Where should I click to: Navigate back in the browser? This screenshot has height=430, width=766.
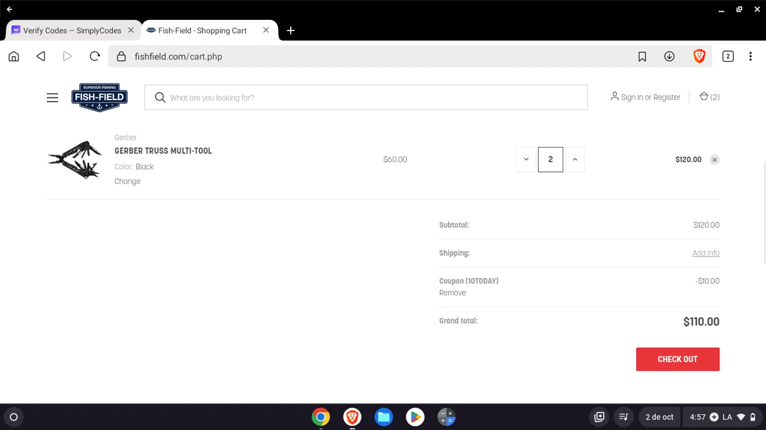[x=41, y=56]
